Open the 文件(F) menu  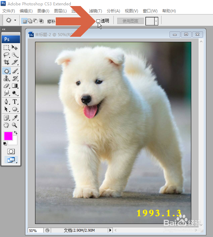tap(9, 11)
